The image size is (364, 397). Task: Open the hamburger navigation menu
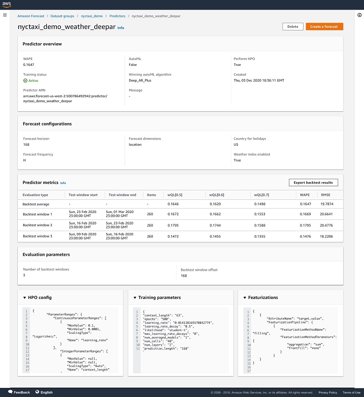(5, 15)
